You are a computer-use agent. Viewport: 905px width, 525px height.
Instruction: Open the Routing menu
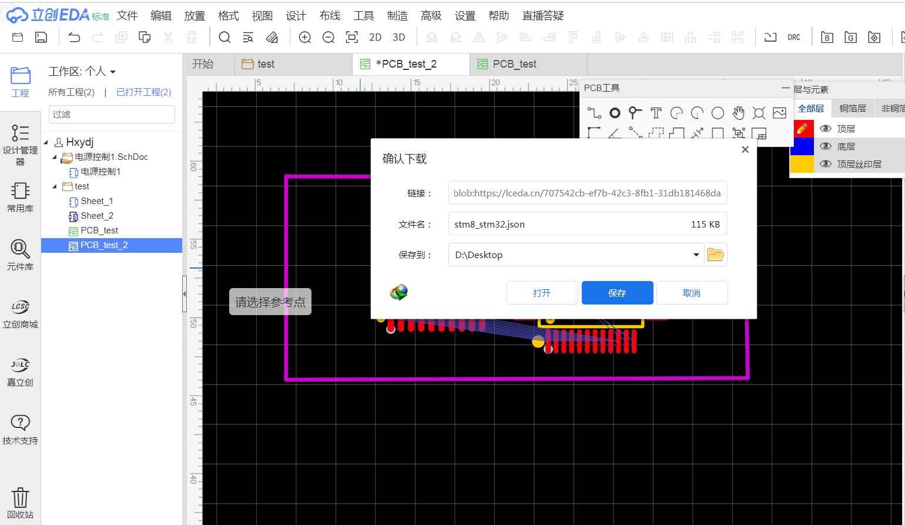click(330, 16)
